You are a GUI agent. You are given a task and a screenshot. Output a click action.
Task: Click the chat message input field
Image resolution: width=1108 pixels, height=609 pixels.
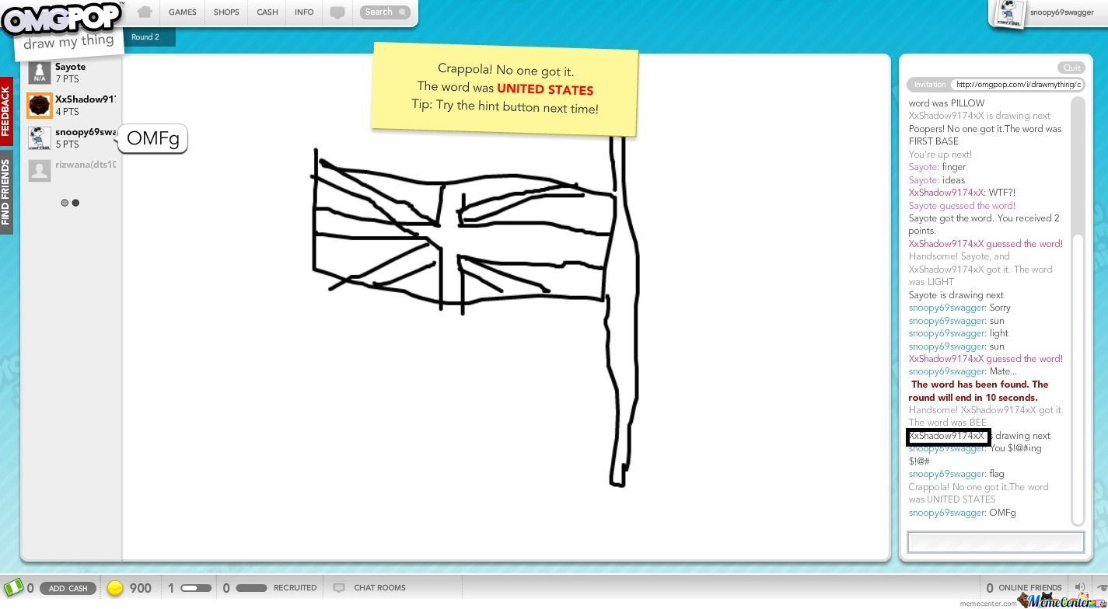[x=995, y=541]
